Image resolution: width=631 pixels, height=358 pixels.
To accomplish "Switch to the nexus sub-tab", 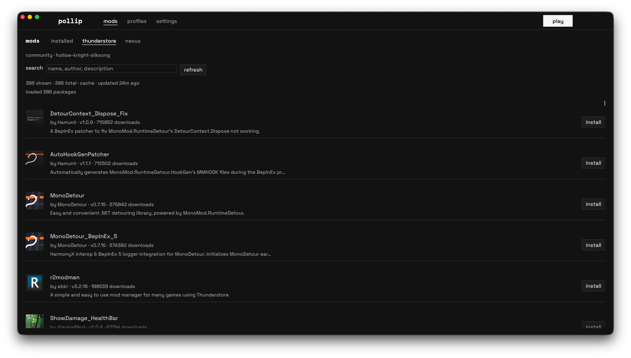I will 133,41.
